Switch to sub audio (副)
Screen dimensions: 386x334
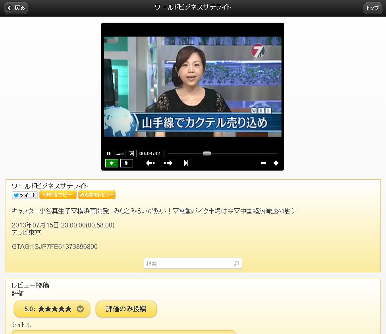(127, 163)
